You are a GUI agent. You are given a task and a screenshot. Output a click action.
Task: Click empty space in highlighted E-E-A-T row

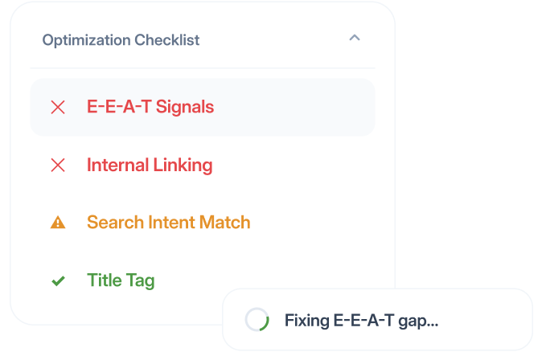tap(294, 107)
